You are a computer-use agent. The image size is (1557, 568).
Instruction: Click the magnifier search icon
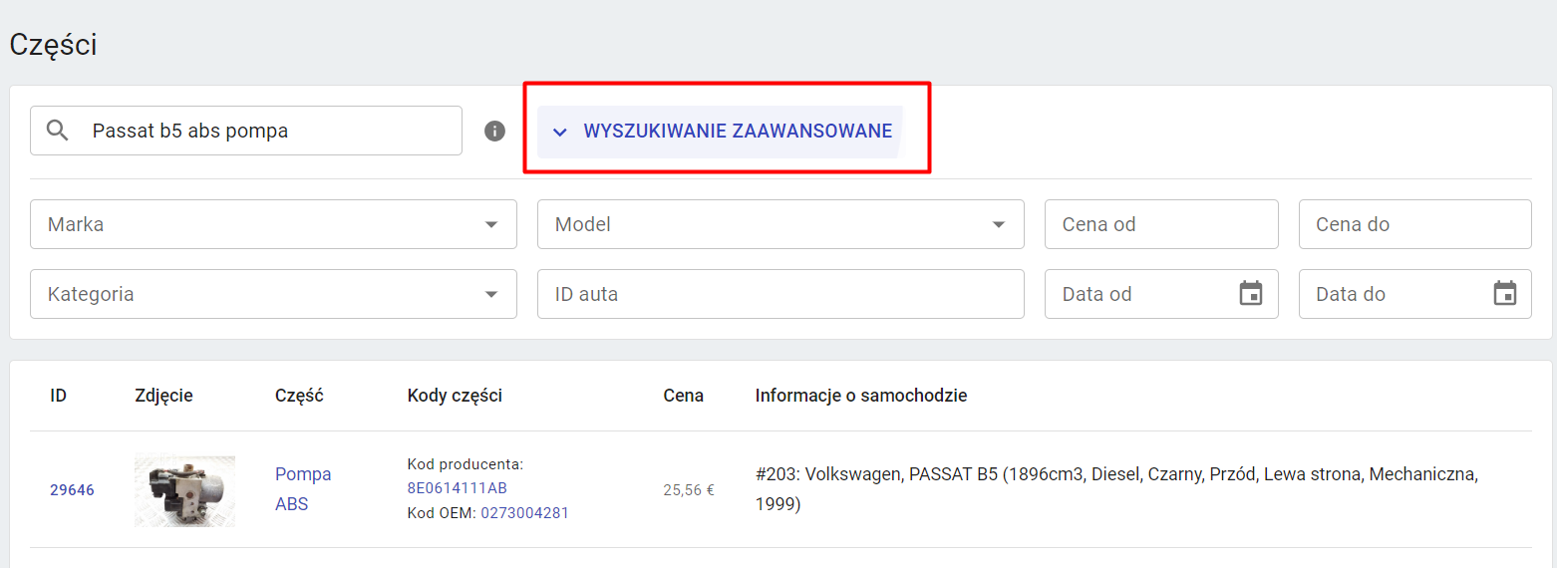(58, 131)
